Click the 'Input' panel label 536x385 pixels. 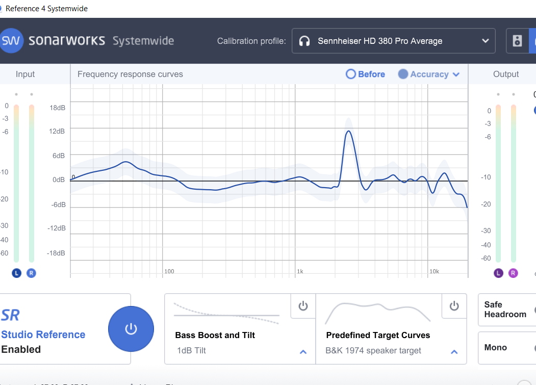coord(25,74)
